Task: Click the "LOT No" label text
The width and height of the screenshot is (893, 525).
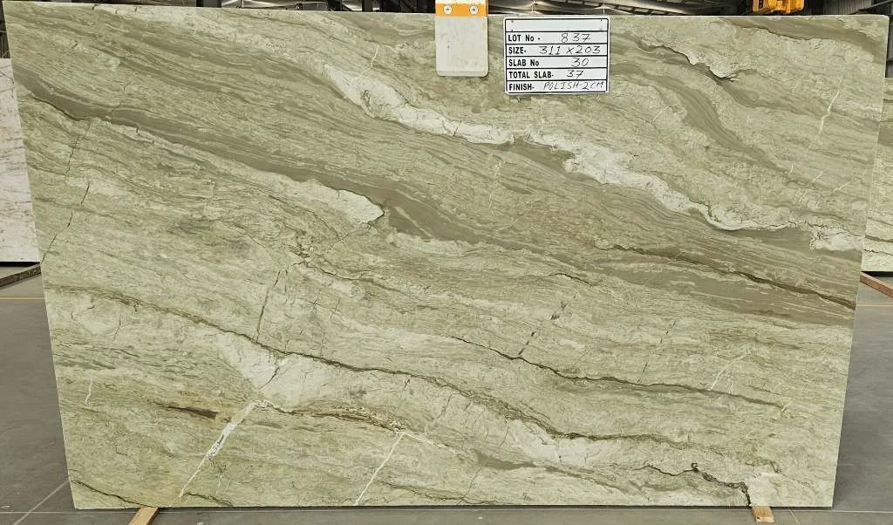Action: pyautogui.click(x=521, y=38)
